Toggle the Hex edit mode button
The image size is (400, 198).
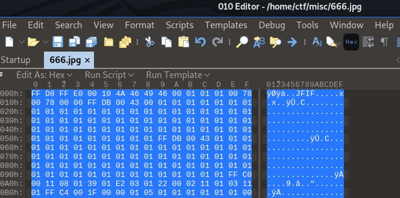[x=351, y=42]
